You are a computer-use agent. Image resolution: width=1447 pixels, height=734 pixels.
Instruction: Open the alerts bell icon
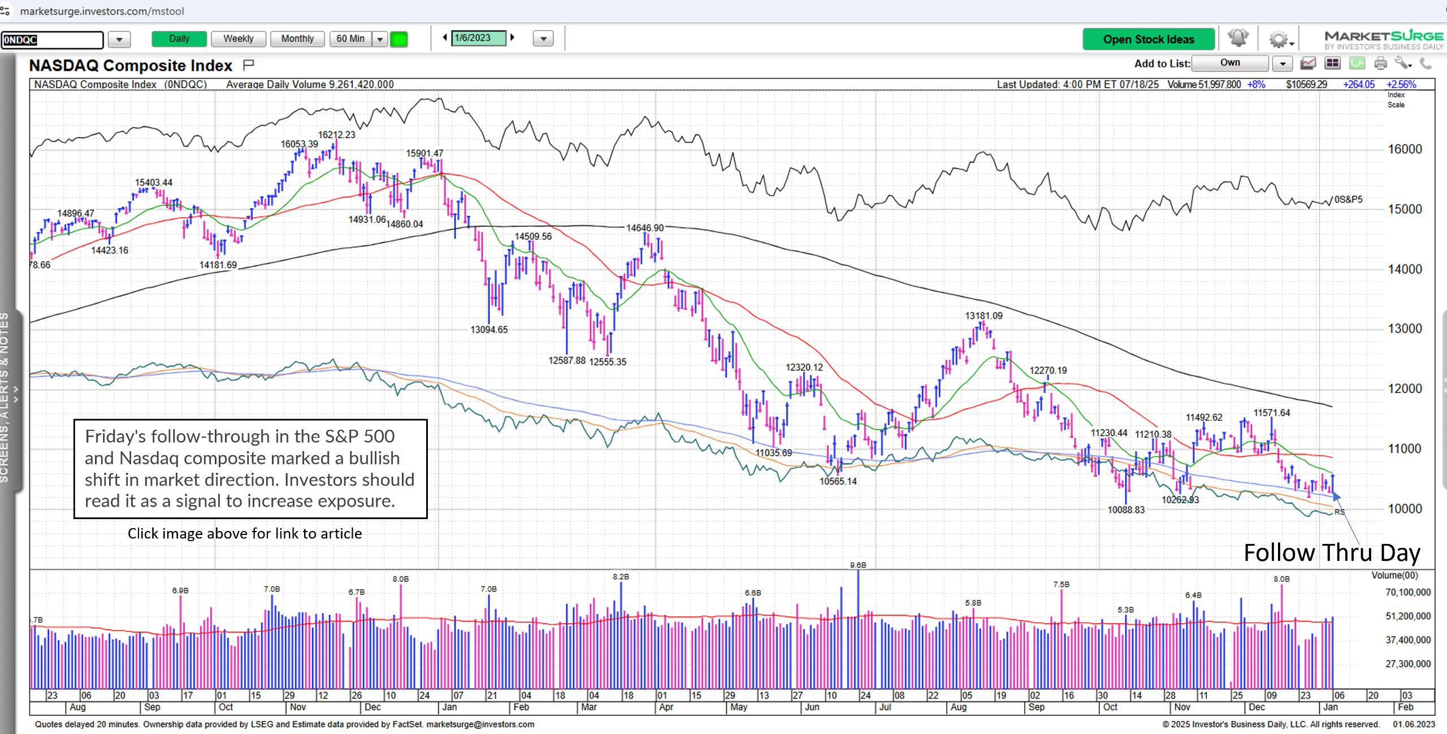(x=1237, y=38)
